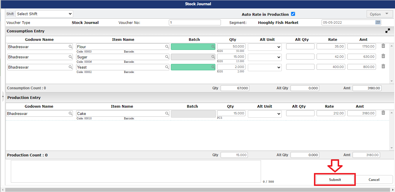Image resolution: width=395 pixels, height=192 pixels.
Task: Expand Consumption Entry panel to fullscreen
Action: [x=387, y=31]
